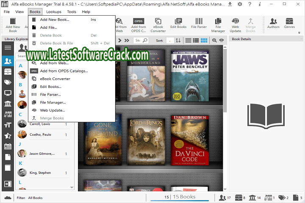Select the Authors view in the sidebar

point(8,61)
